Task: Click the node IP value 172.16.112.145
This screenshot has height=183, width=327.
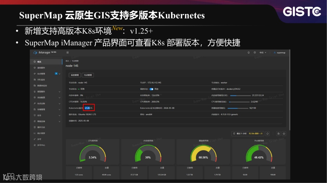Action: pos(154,83)
